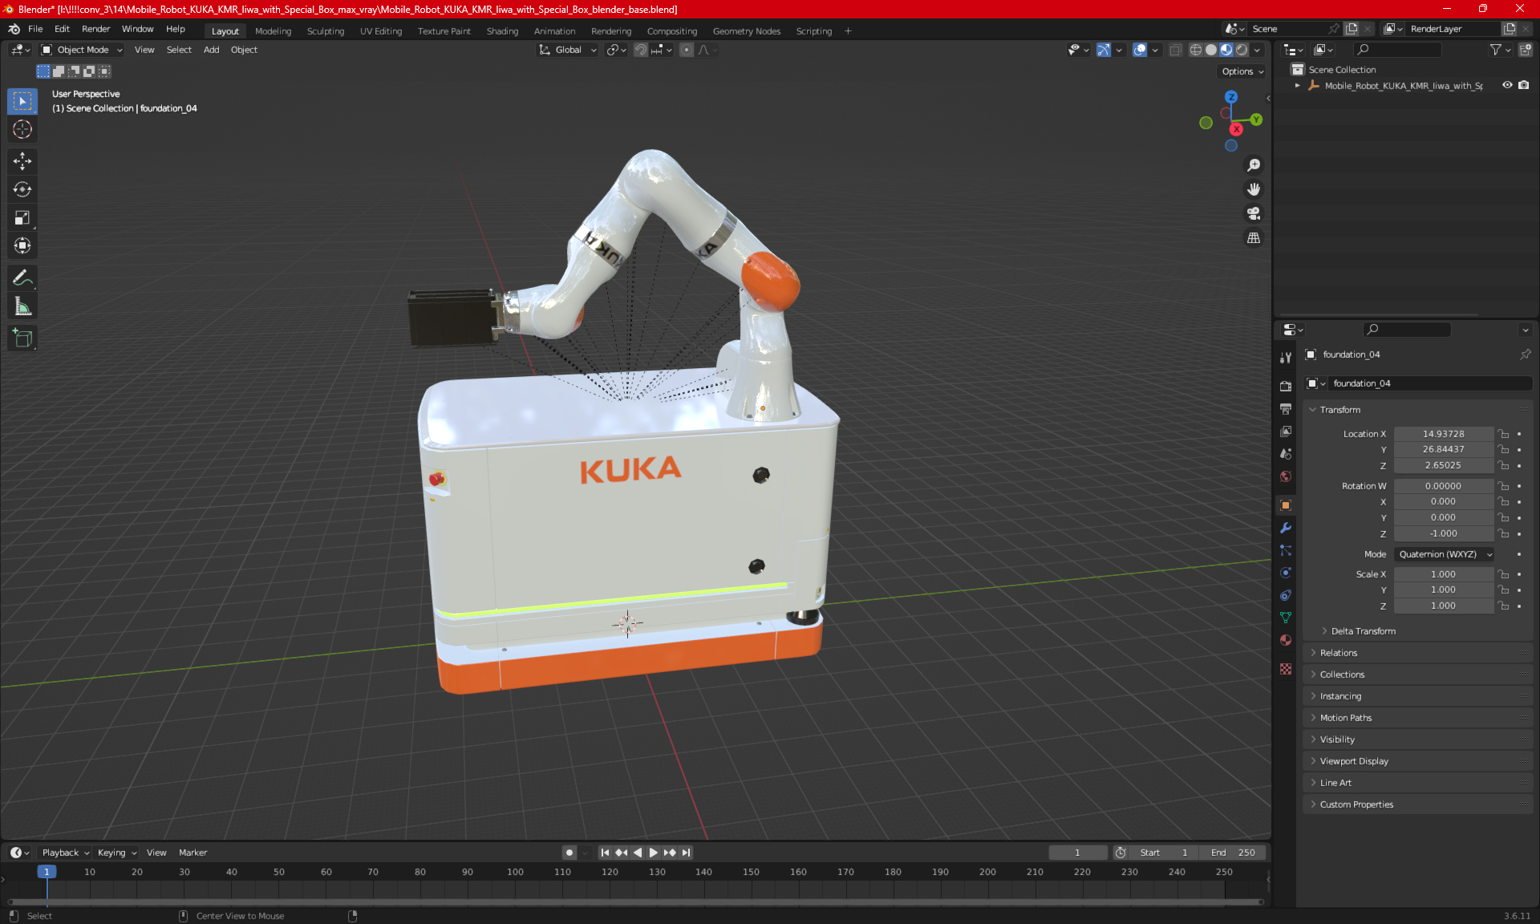Viewport: 1540px width, 924px height.
Task: Play the animation forward
Action: pos(654,853)
